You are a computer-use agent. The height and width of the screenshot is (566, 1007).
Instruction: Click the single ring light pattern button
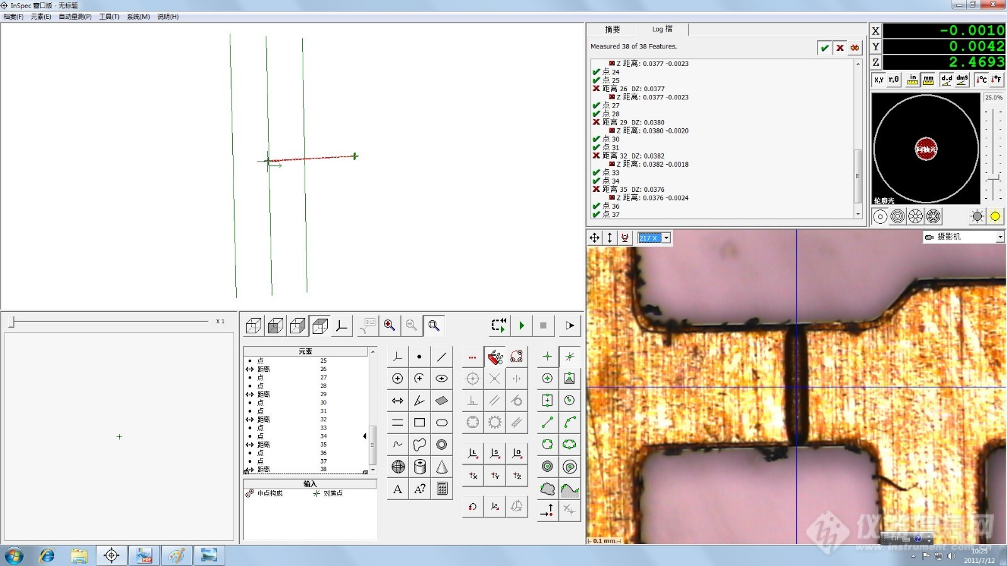click(x=880, y=216)
